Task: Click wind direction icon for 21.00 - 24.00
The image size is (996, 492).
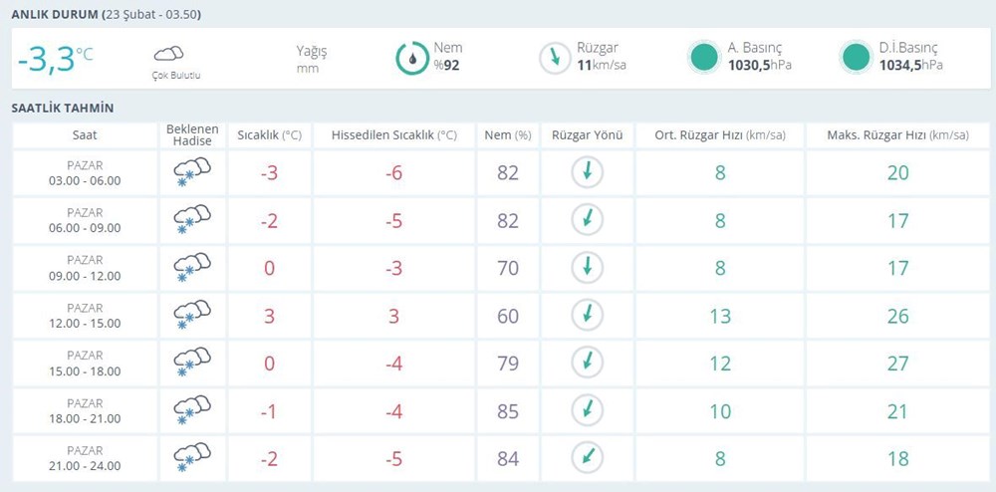Action: [587, 458]
